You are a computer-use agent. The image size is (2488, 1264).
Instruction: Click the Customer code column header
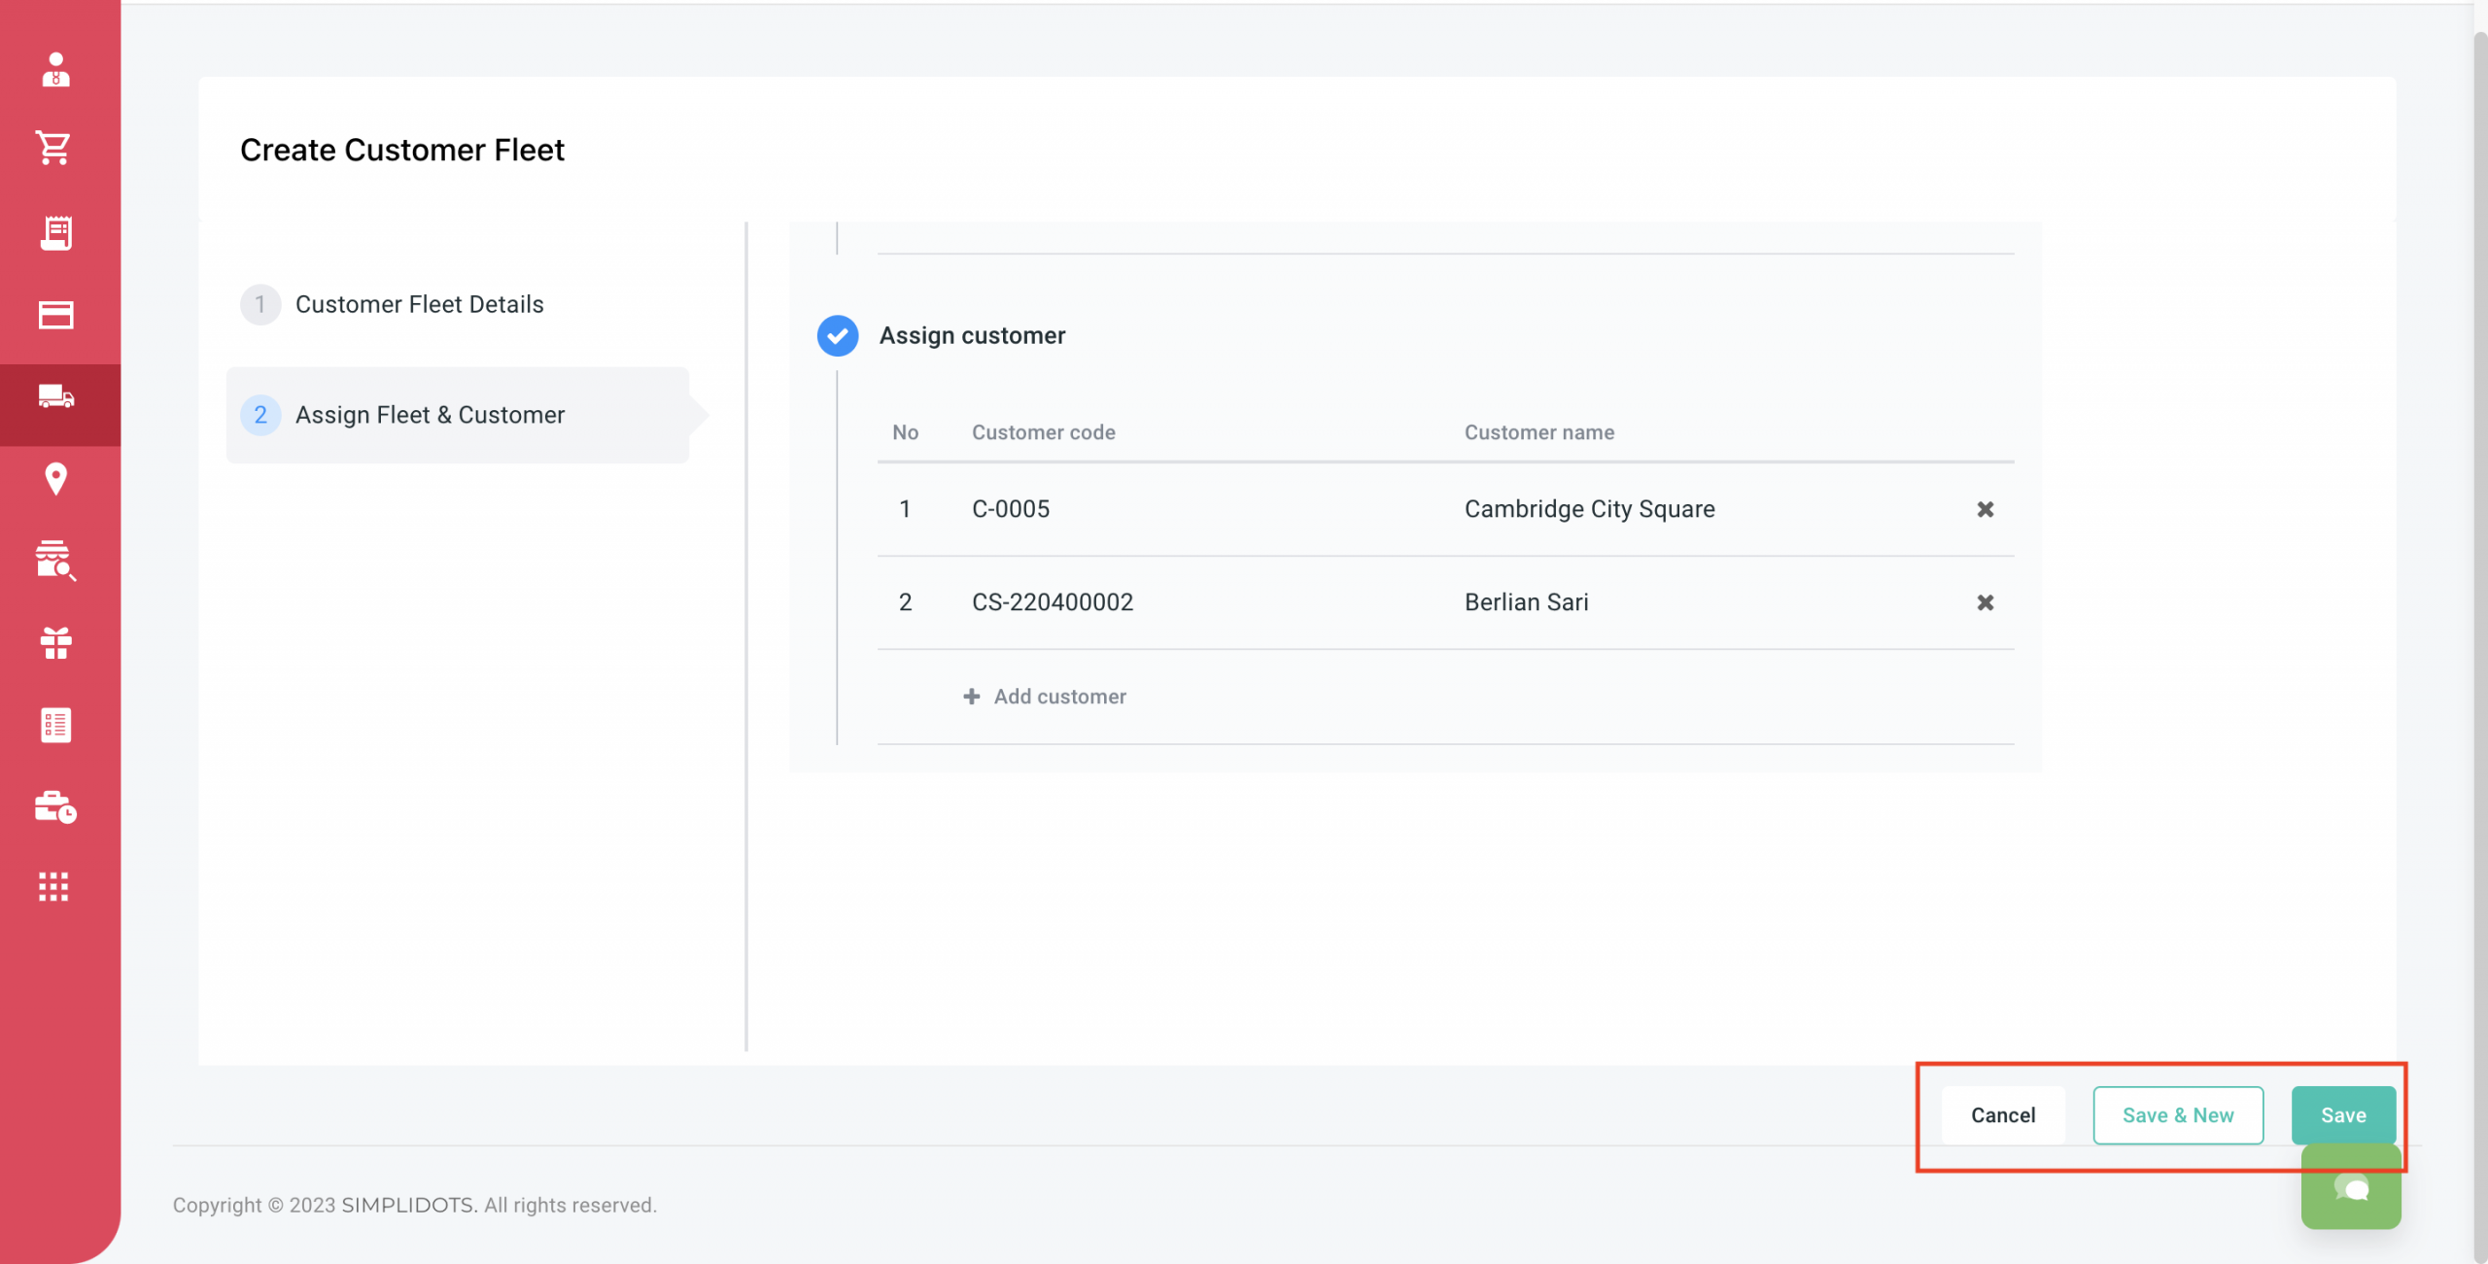(1043, 432)
